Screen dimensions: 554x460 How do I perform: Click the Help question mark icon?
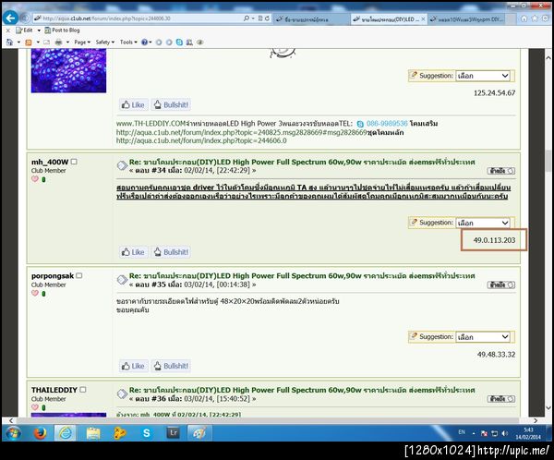click(x=145, y=42)
